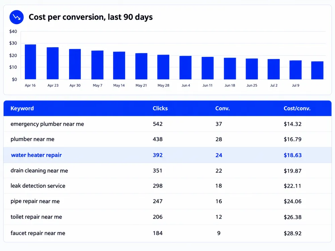Select the May 14 bar in chart
Viewport: 335px width, 251px height.
click(x=119, y=65)
